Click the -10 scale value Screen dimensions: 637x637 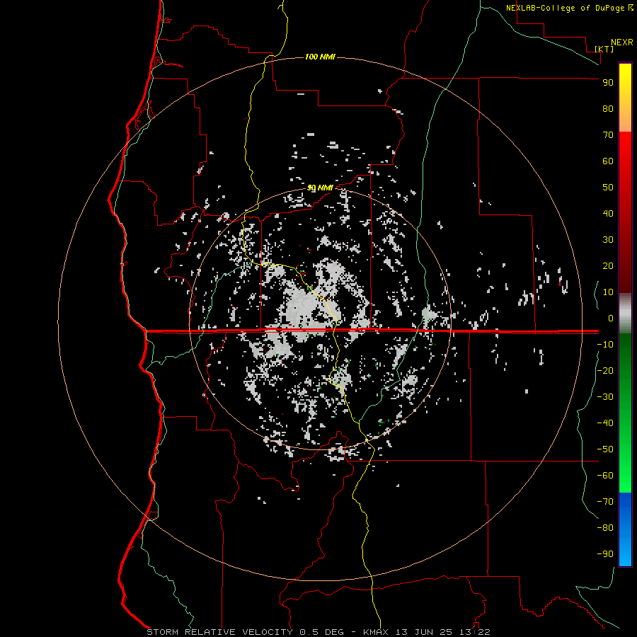coord(605,345)
